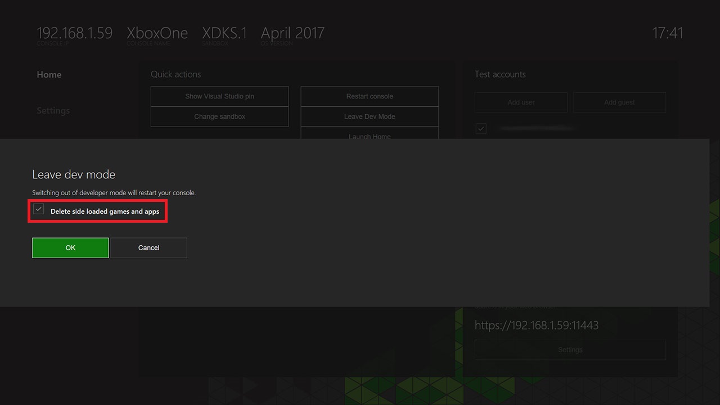Click the Change sandbox action
This screenshot has height=405, width=720.
tap(219, 116)
